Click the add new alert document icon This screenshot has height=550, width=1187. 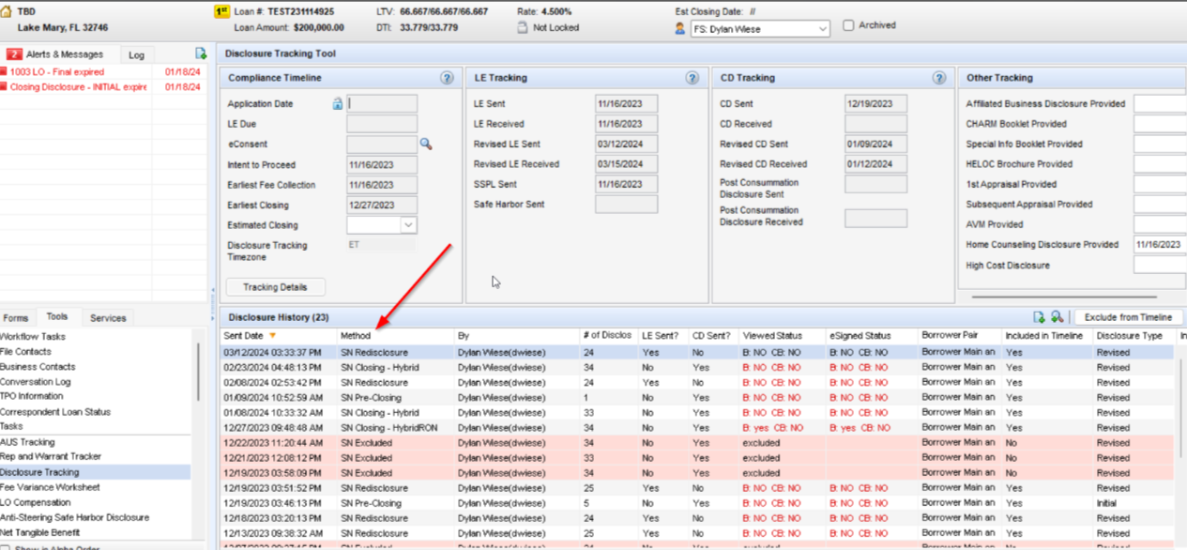pos(200,54)
